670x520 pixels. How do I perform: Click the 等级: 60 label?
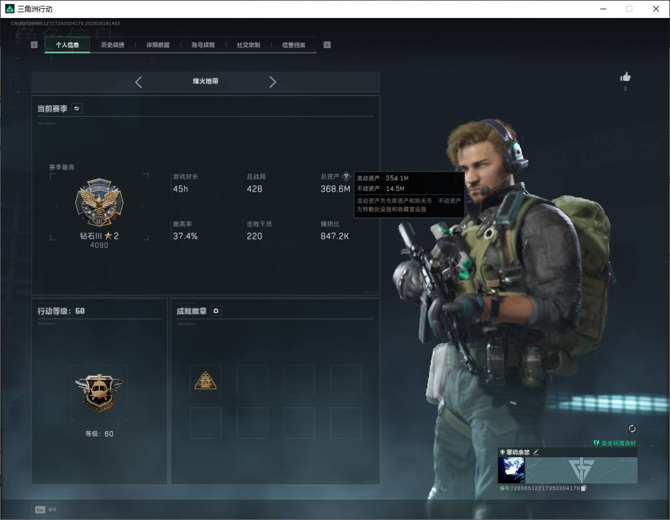99,434
